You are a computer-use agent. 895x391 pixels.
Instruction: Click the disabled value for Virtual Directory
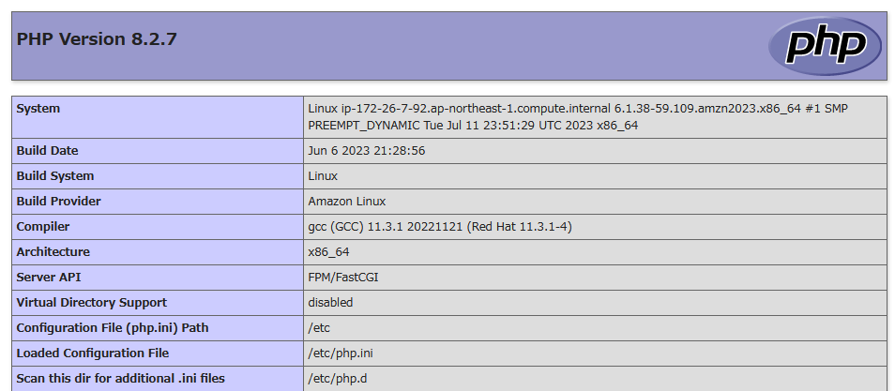click(x=330, y=303)
